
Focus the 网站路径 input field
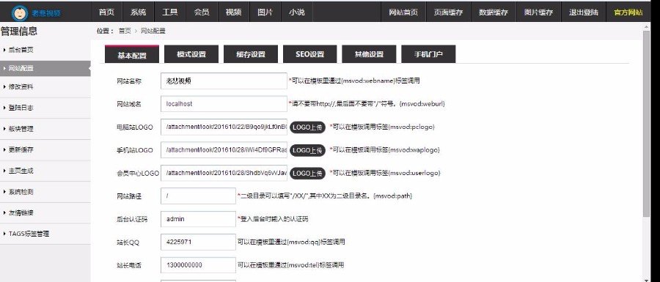coord(198,196)
